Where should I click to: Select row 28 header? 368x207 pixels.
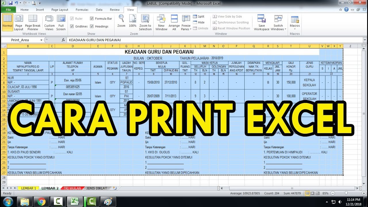tap(4, 178)
